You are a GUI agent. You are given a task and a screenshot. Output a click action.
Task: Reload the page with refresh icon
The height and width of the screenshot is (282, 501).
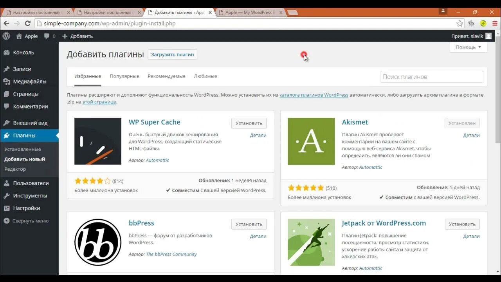pyautogui.click(x=27, y=23)
